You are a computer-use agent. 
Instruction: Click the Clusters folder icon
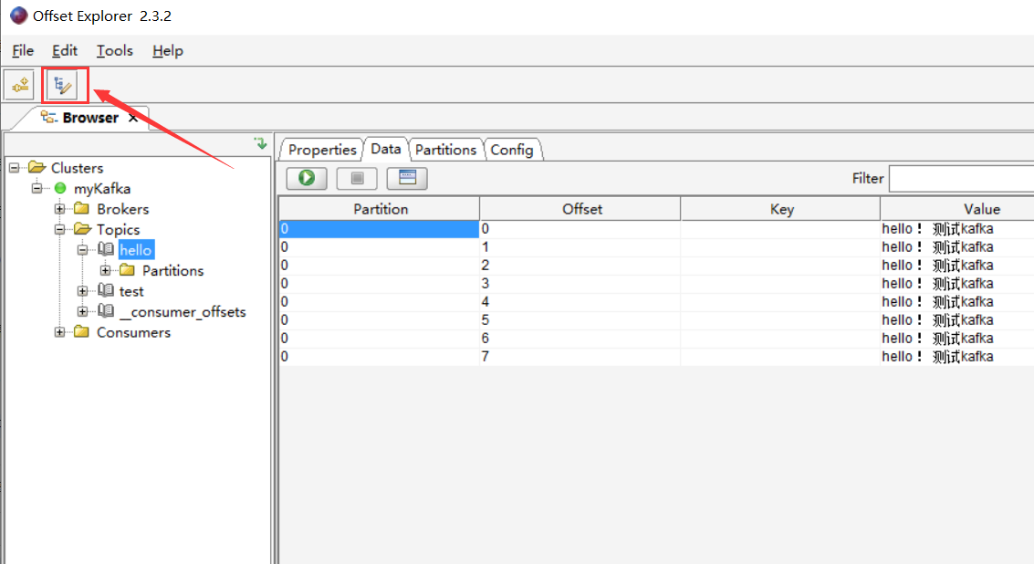(x=37, y=168)
